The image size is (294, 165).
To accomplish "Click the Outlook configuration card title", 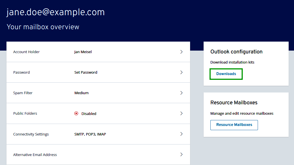I will [236, 52].
